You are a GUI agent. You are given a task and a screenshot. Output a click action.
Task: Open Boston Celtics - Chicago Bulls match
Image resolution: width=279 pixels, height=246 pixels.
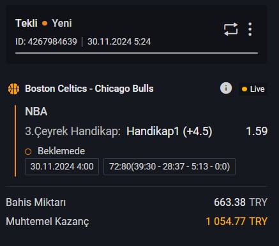[x=89, y=89]
